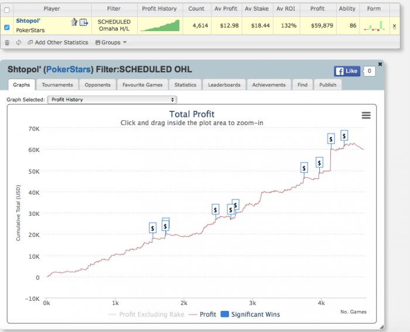
Task: Toggle the Significant Wins legend item
Action: click(x=250, y=314)
